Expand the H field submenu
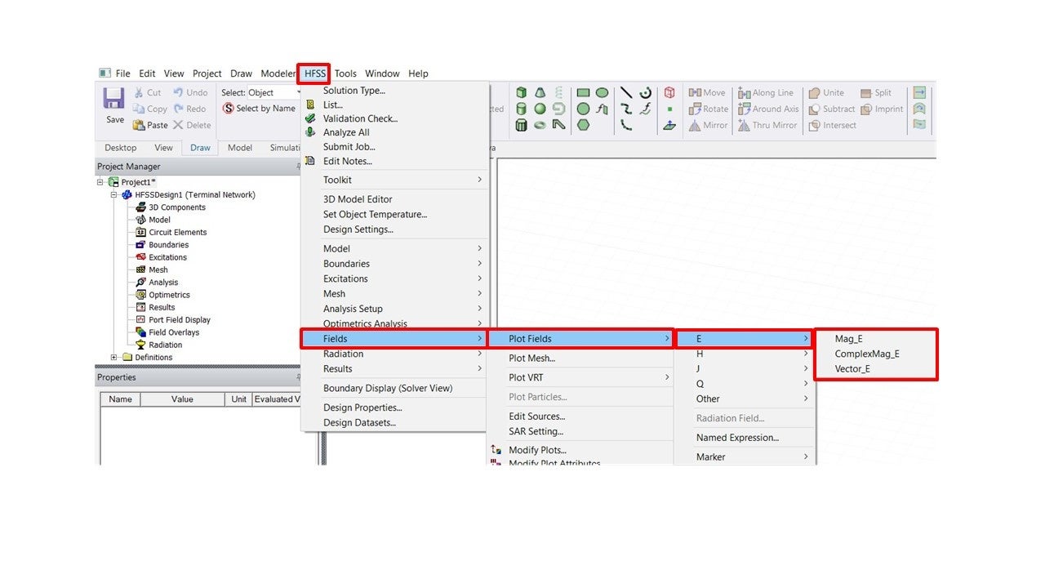The image size is (1045, 588). pyautogui.click(x=744, y=354)
